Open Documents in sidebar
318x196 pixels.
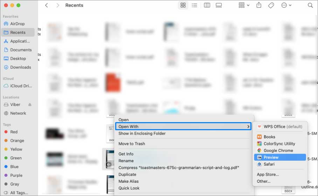[x=18, y=50]
